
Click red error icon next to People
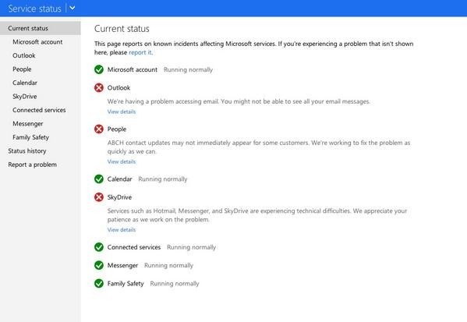click(99, 129)
